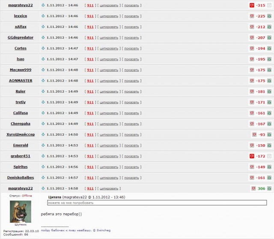Click the boxer dog avatar thumbnail

coord(21,212)
